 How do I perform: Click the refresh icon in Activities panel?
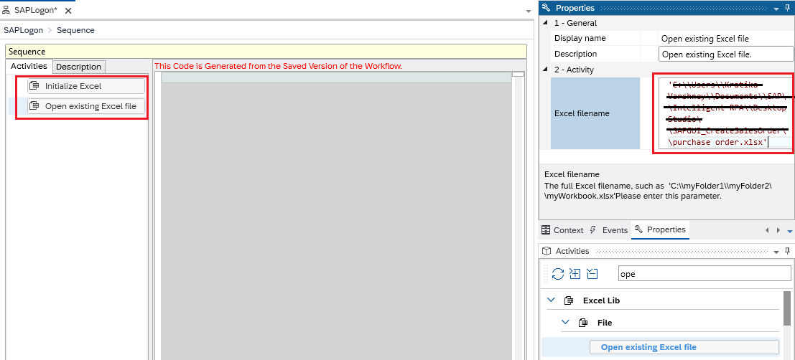pos(558,273)
